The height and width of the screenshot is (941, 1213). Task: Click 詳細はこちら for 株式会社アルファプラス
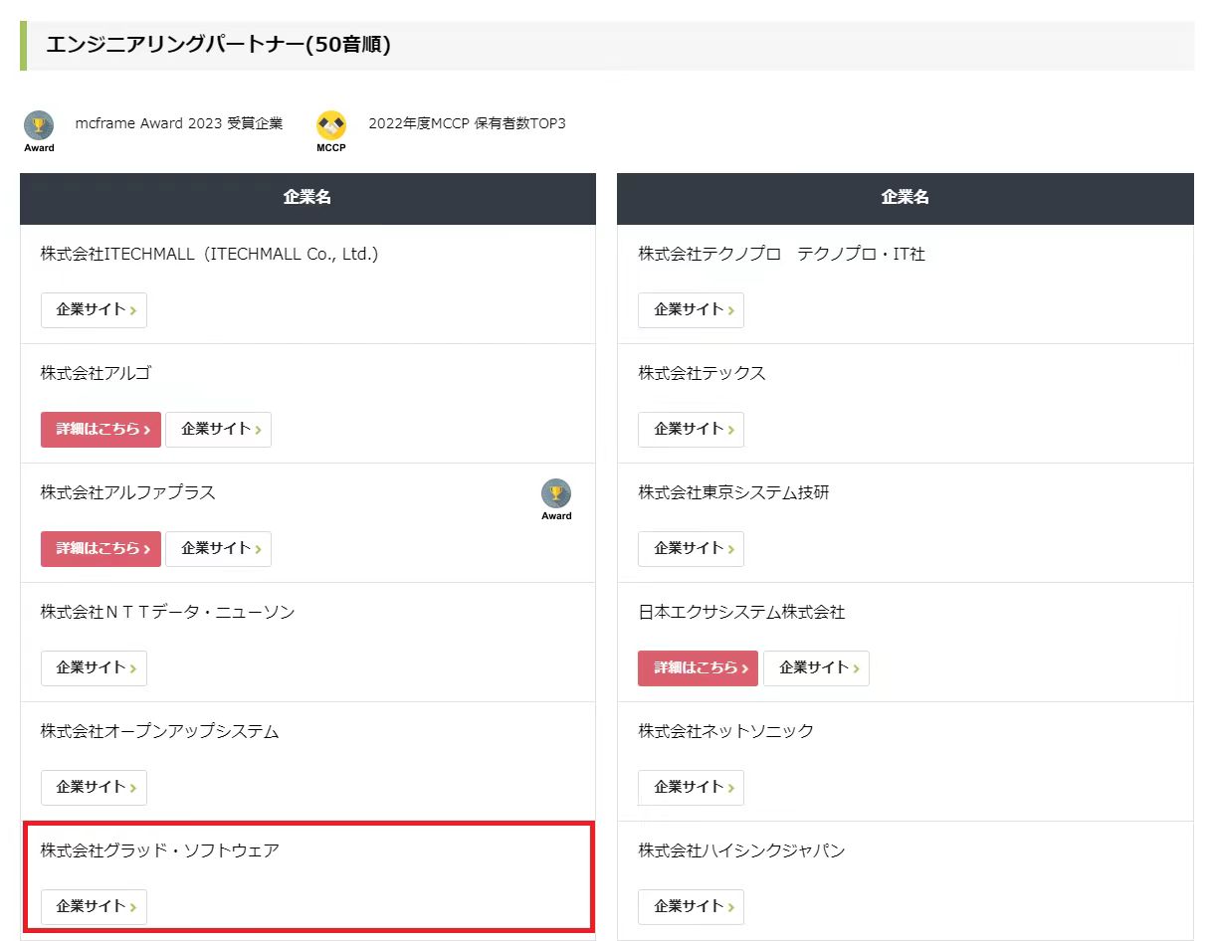tap(101, 549)
